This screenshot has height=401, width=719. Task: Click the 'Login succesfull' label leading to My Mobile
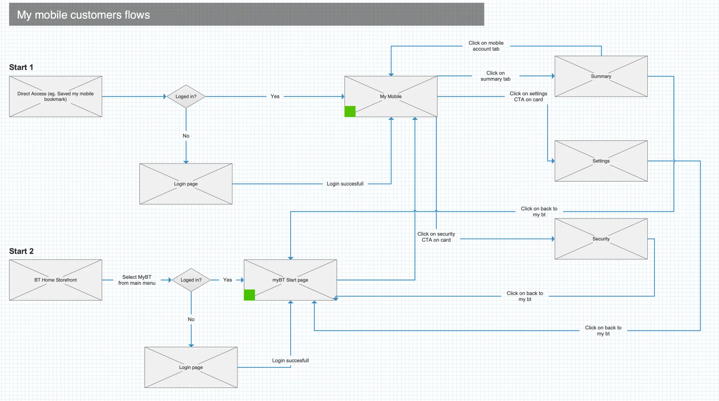coord(345,184)
